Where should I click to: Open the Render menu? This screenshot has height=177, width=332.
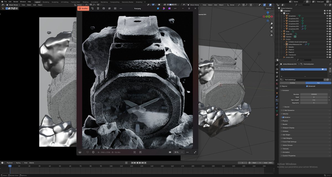[x=15, y=2]
